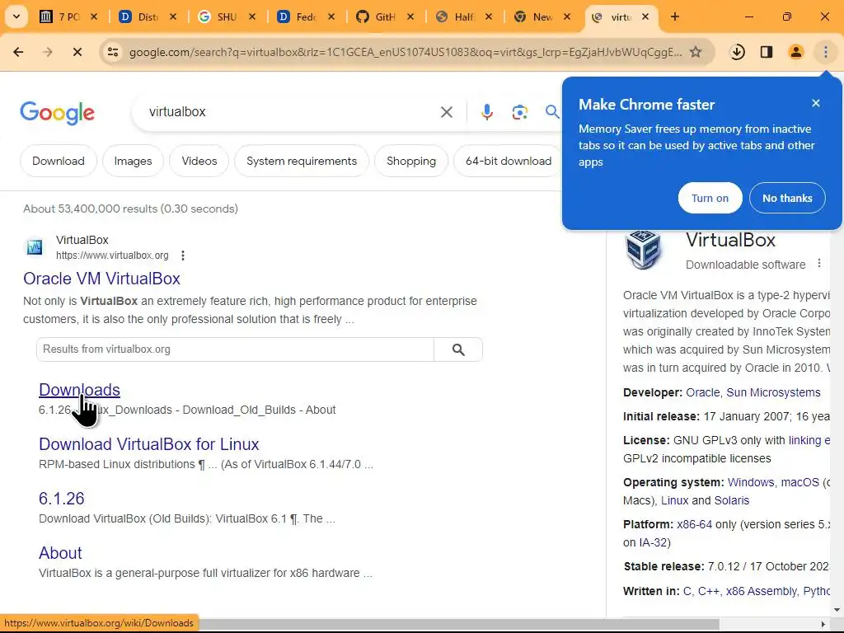Image resolution: width=844 pixels, height=633 pixels.
Task: Open a new tab with plus button
Action: 675,16
